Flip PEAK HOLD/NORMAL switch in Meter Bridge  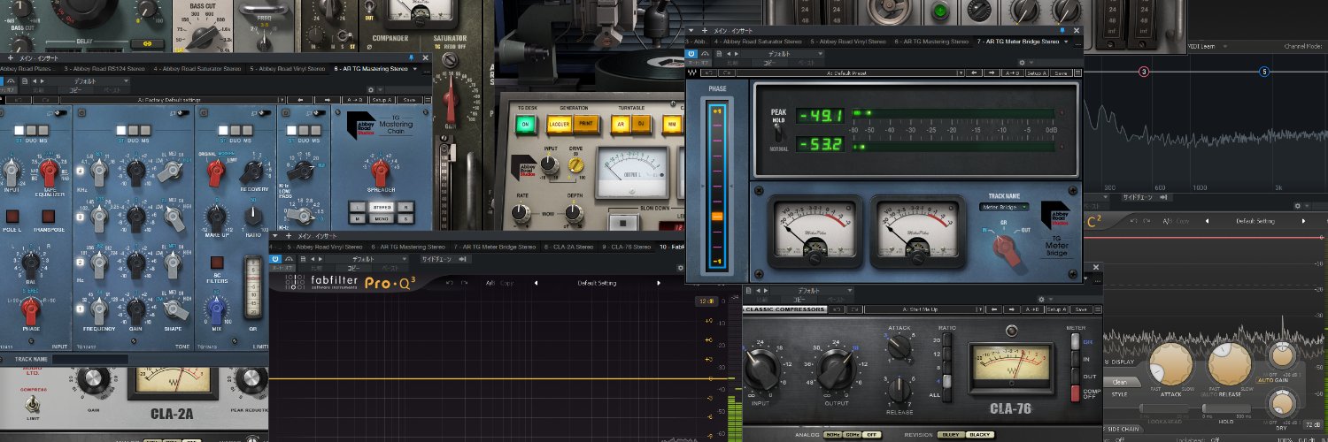click(776, 132)
